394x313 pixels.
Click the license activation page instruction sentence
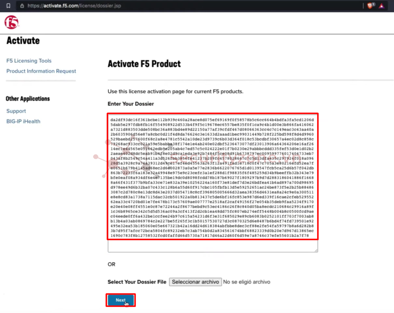click(x=176, y=91)
